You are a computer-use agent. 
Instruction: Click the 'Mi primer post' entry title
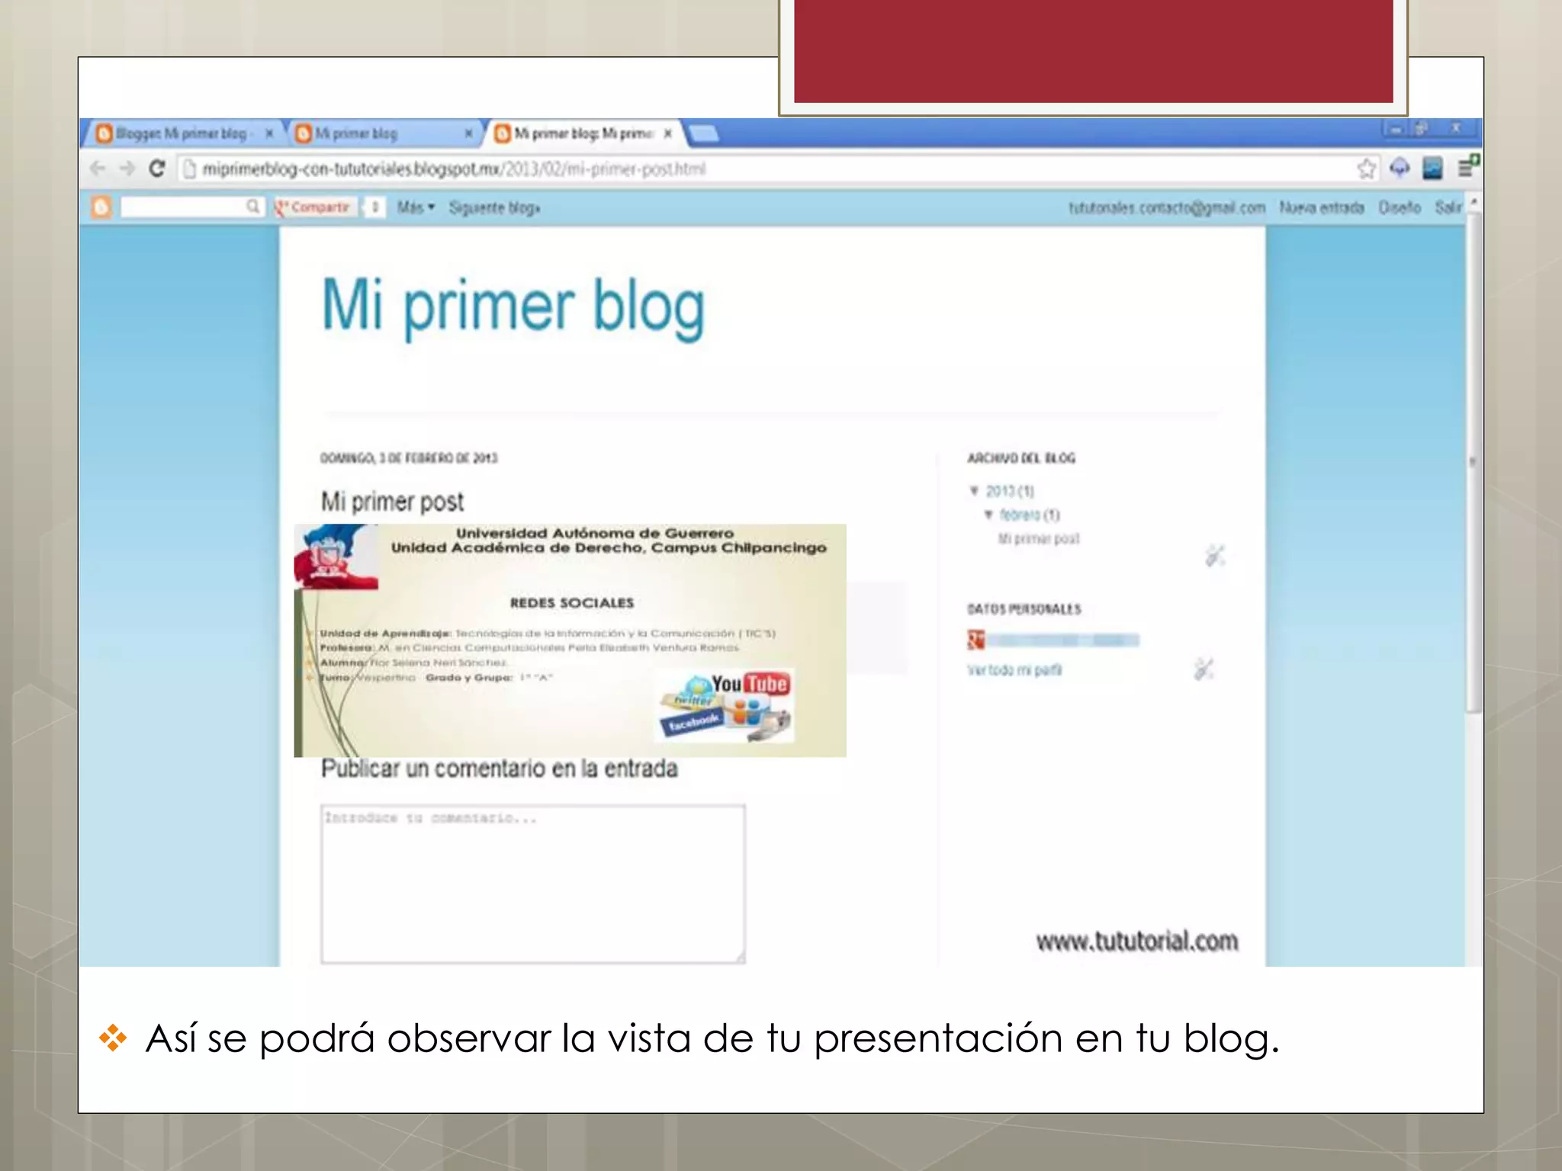point(392,502)
